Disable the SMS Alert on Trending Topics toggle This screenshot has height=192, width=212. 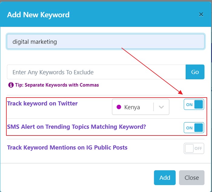tap(194, 128)
